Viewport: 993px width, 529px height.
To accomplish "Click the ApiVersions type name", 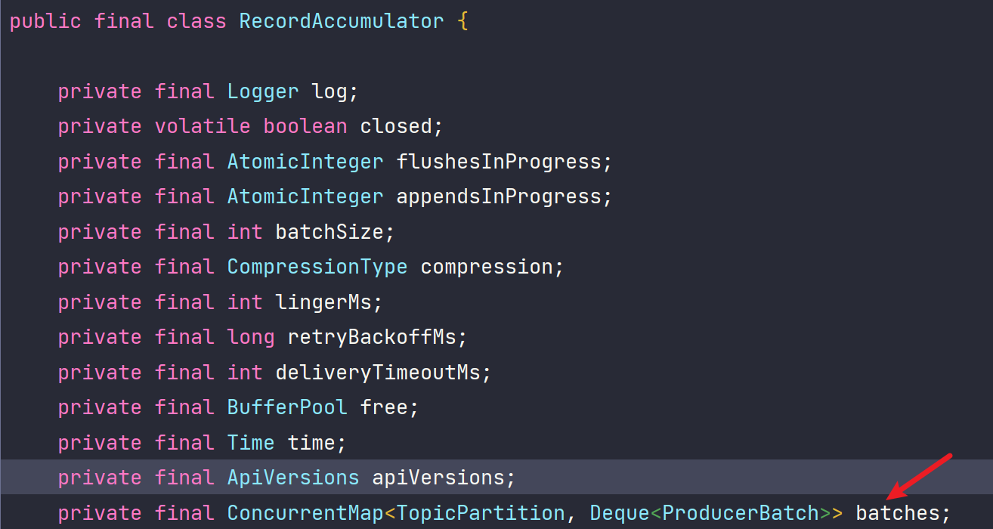I will coord(293,478).
